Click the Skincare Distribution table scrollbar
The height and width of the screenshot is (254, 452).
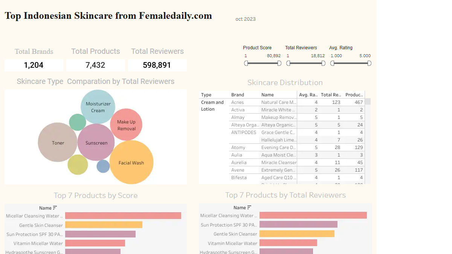[x=368, y=102]
